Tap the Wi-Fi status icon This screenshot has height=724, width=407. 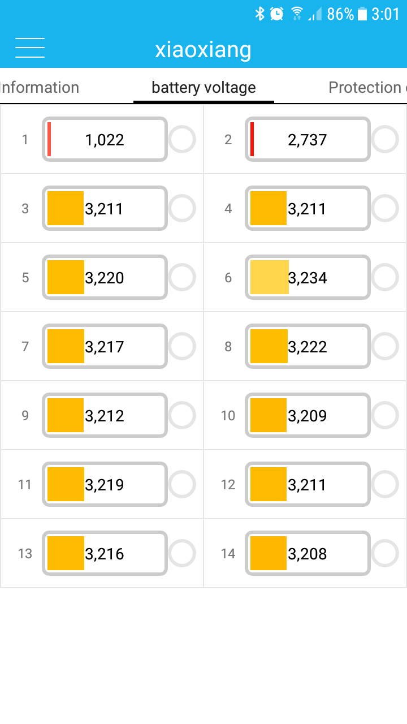(297, 14)
